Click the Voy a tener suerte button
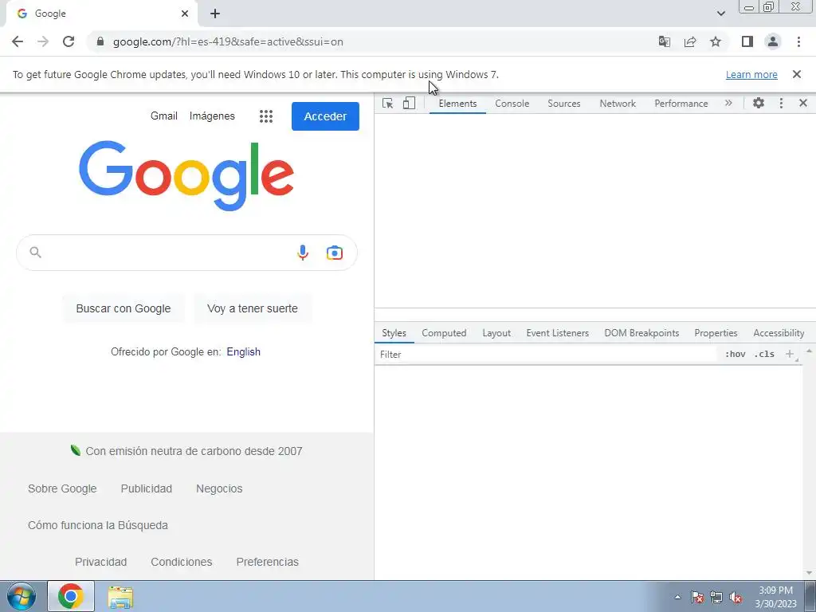 coord(253,308)
